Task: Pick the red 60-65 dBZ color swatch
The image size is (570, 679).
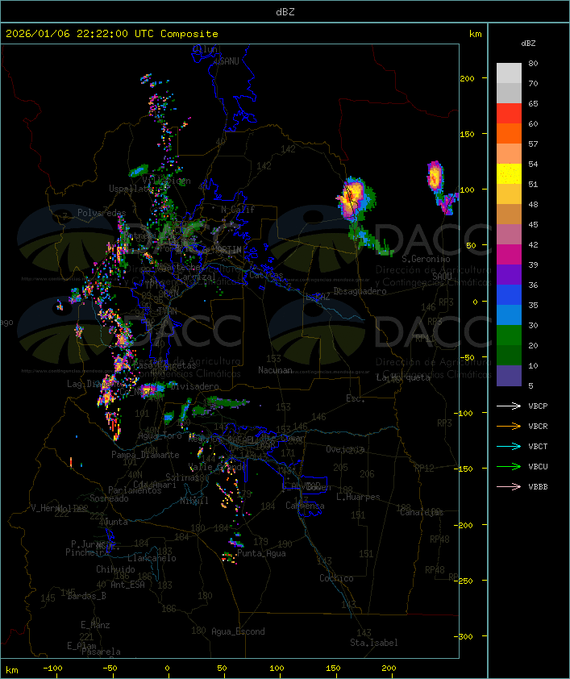Action: point(509,114)
